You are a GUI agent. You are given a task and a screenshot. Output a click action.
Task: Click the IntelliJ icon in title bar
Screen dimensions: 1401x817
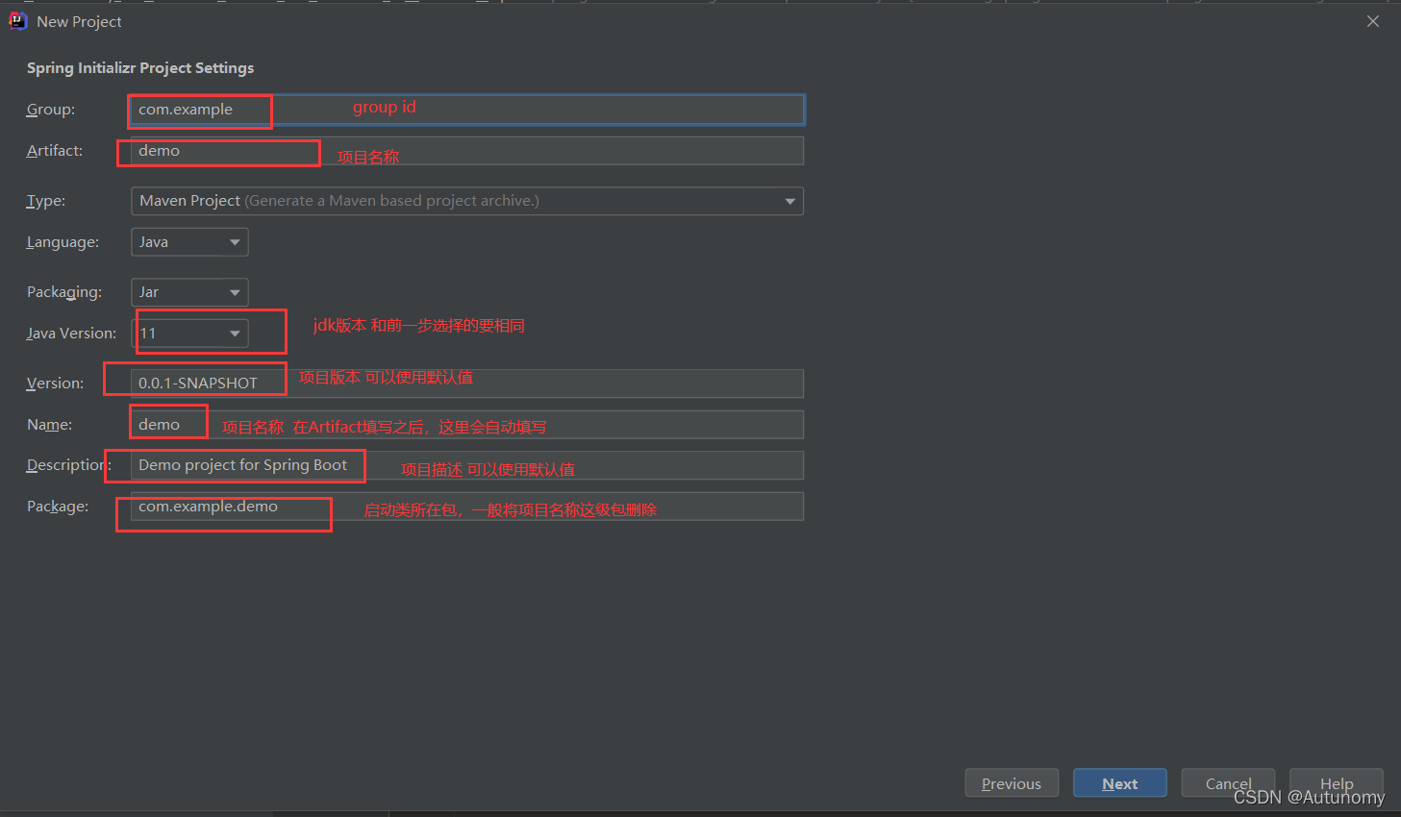tap(17, 21)
